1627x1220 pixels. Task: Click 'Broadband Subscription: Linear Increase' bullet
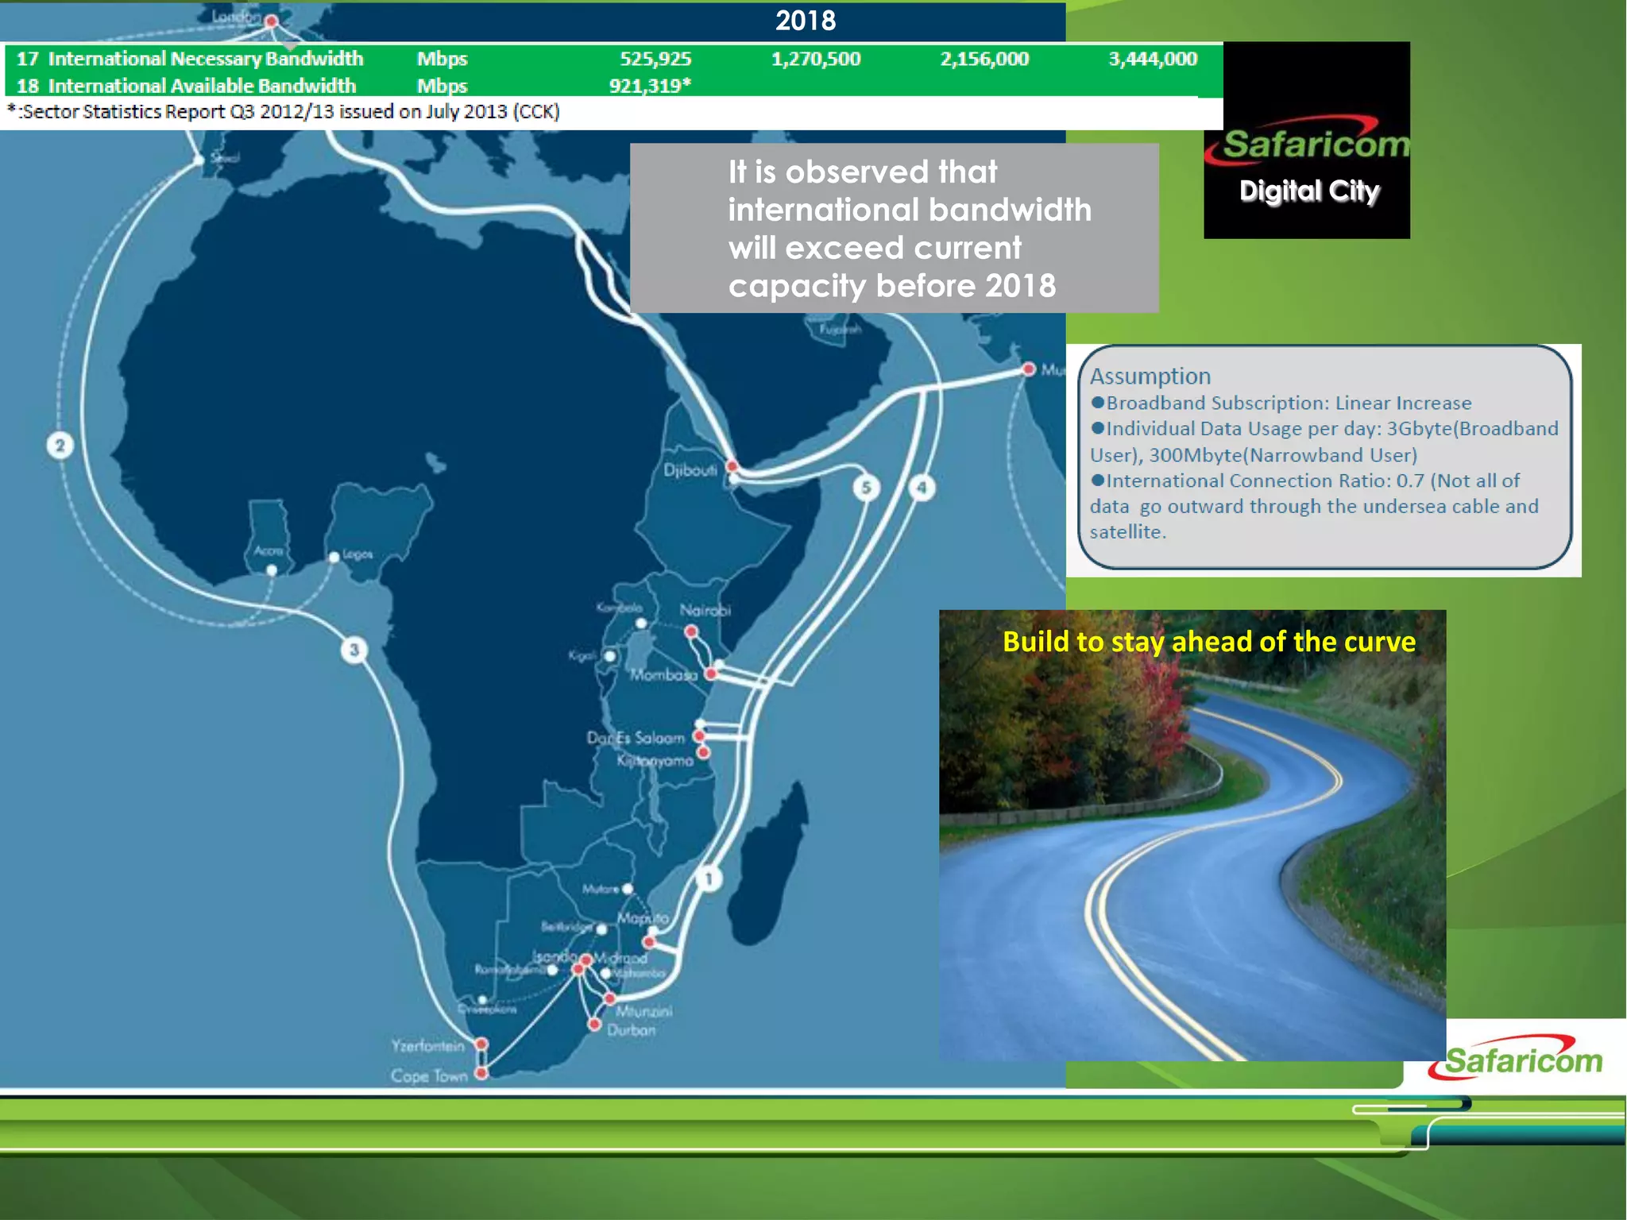[x=1281, y=403]
